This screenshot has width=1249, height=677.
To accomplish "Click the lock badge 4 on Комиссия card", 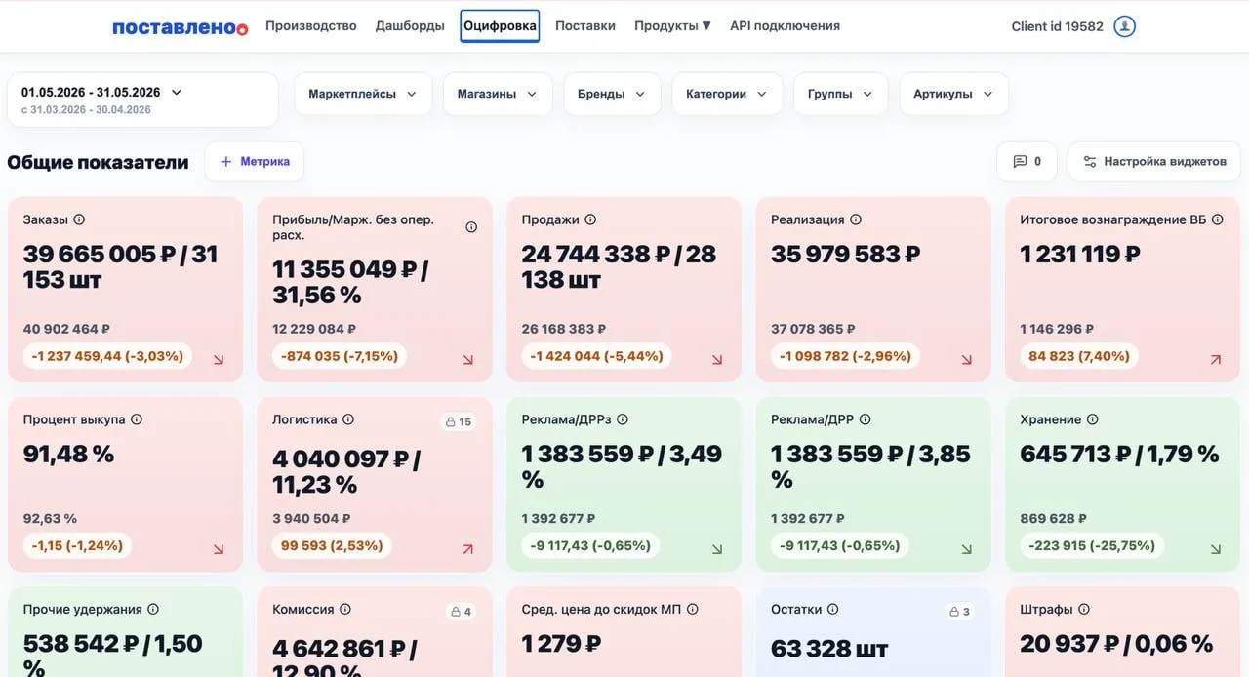I will [x=460, y=611].
